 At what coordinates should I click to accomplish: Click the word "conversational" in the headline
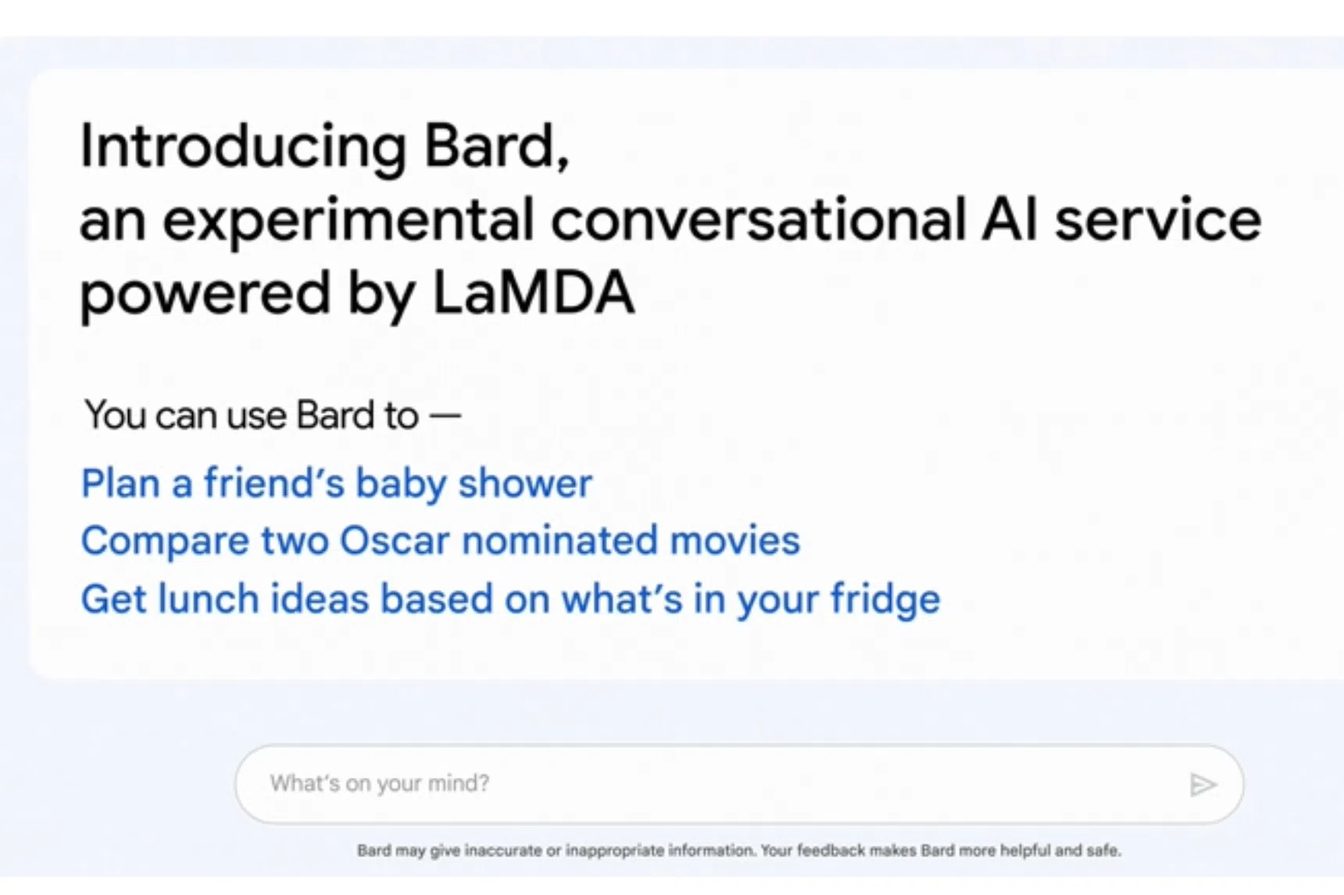click(x=759, y=219)
